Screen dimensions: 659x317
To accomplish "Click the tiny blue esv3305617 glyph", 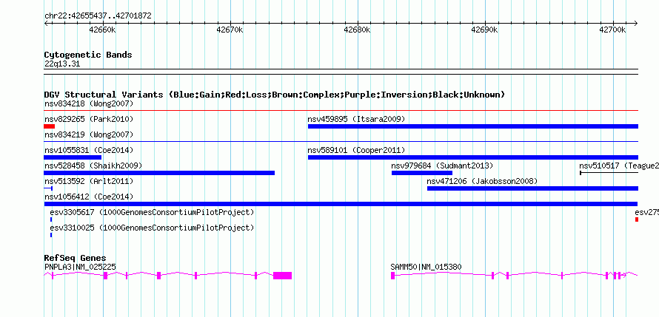I will point(51,219).
